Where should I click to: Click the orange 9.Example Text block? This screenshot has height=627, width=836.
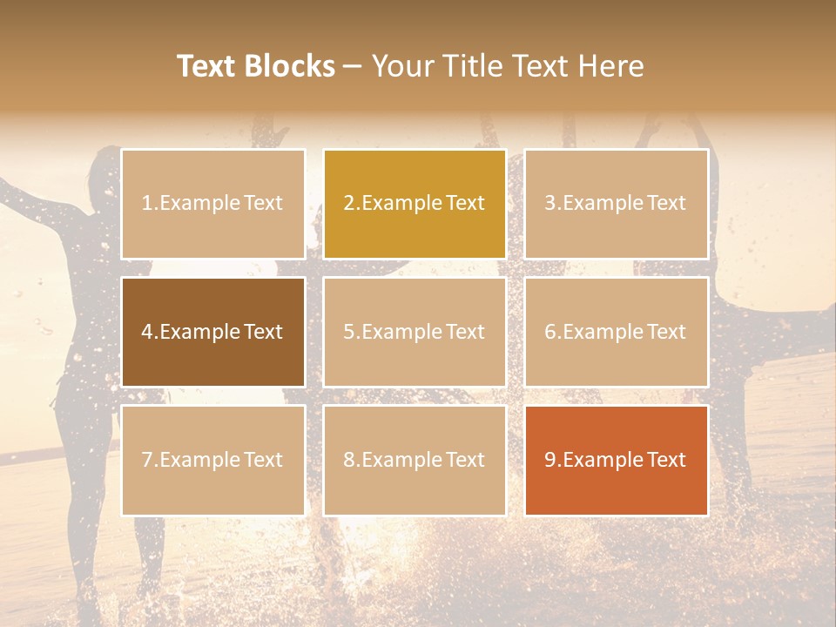[x=616, y=460]
